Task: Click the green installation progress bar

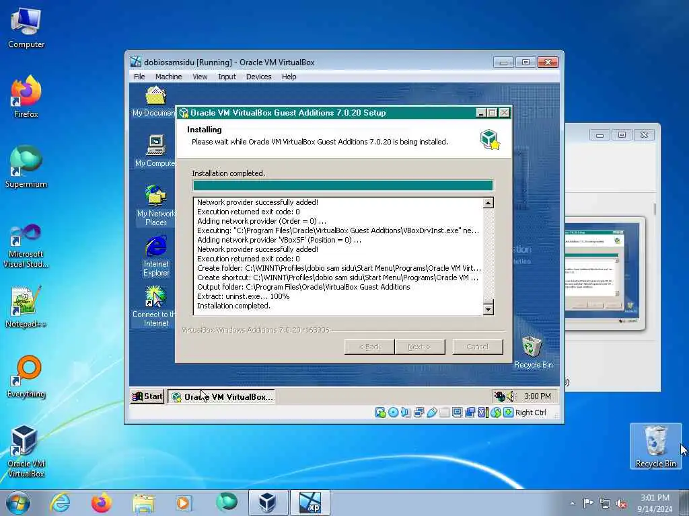Action: pos(342,185)
